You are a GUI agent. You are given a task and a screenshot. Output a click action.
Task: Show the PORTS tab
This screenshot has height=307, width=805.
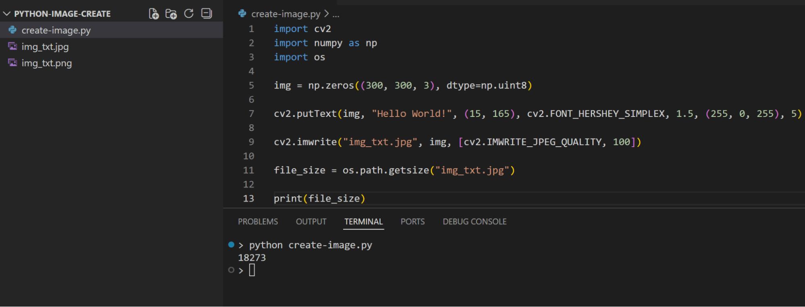click(x=412, y=222)
